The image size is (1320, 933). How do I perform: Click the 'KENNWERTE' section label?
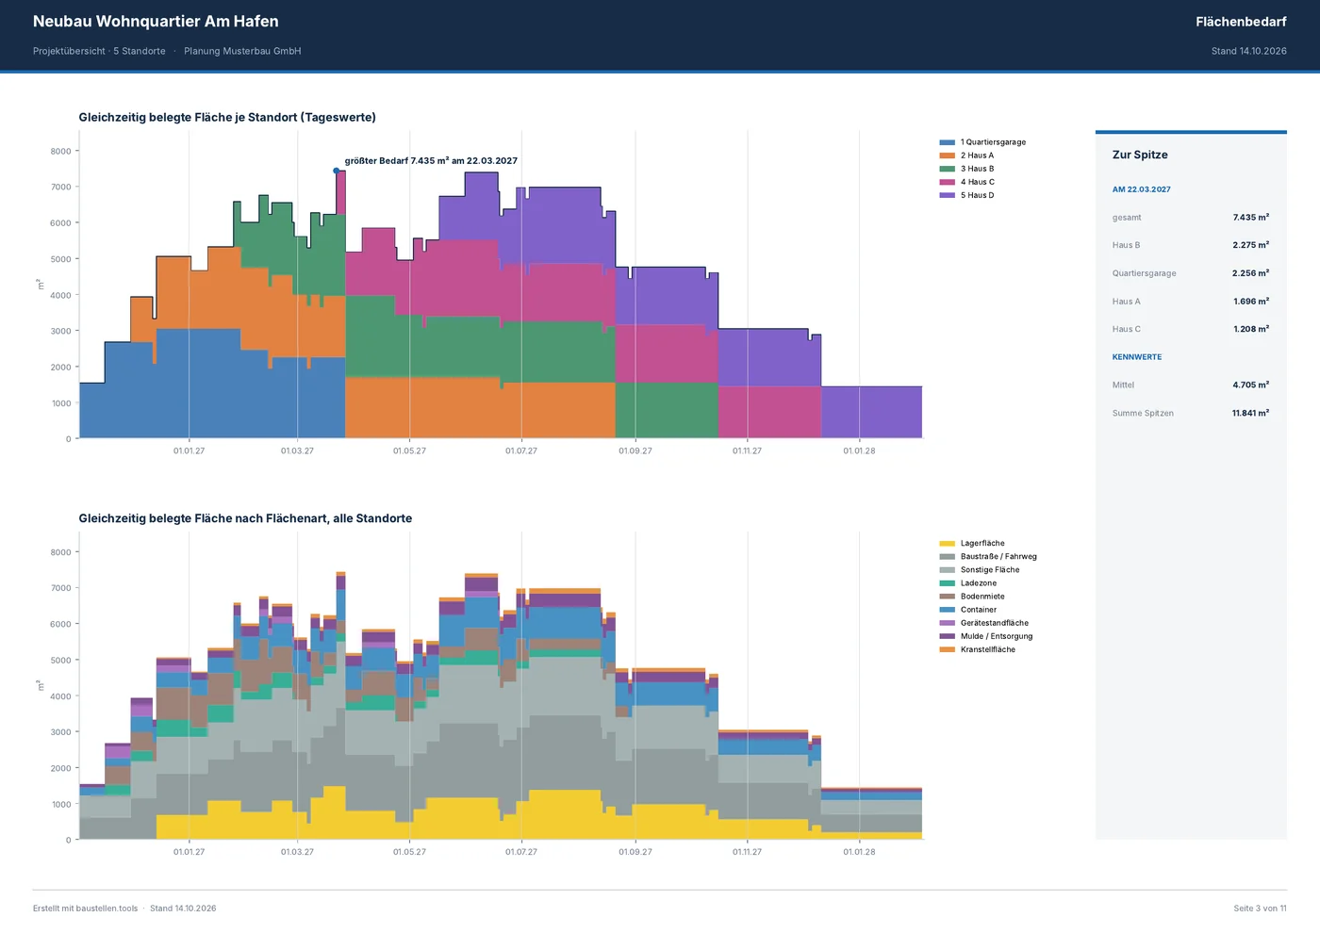pyautogui.click(x=1137, y=357)
